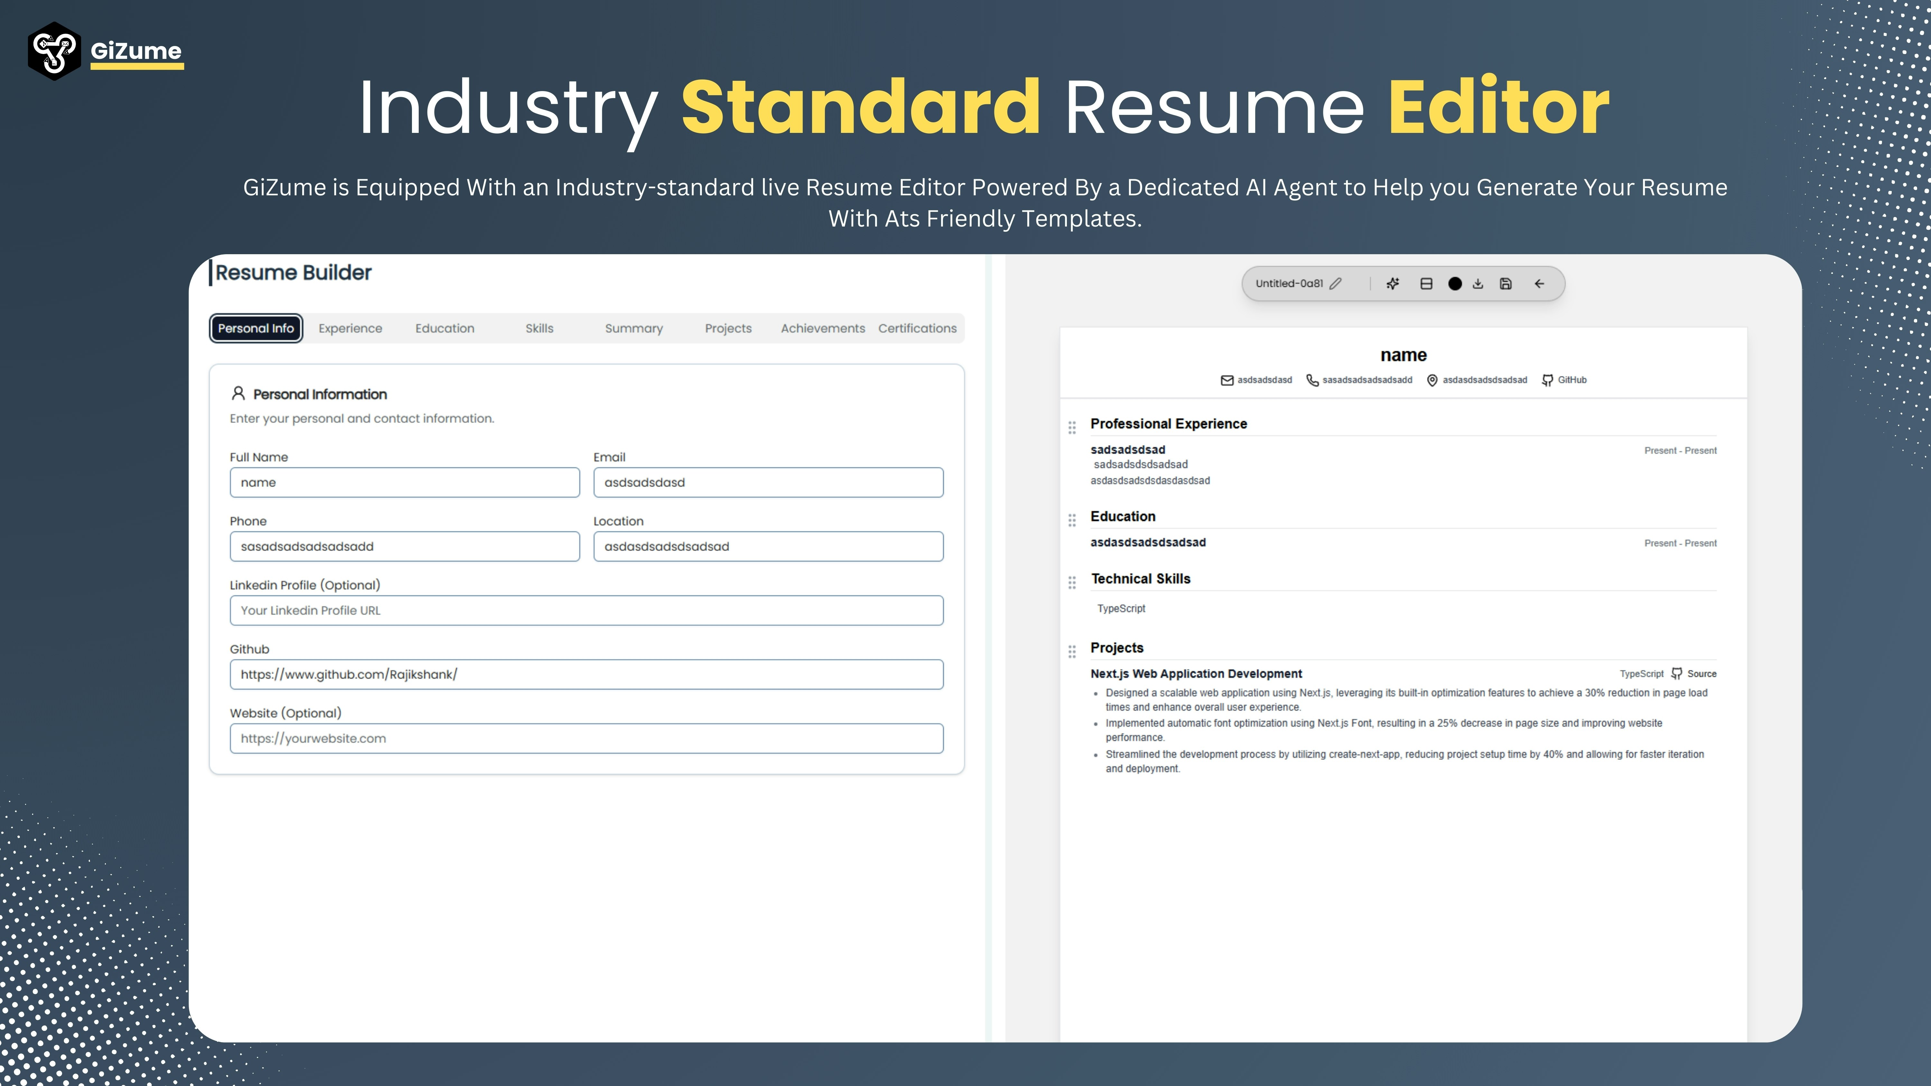Open the Skills tab

click(539, 328)
